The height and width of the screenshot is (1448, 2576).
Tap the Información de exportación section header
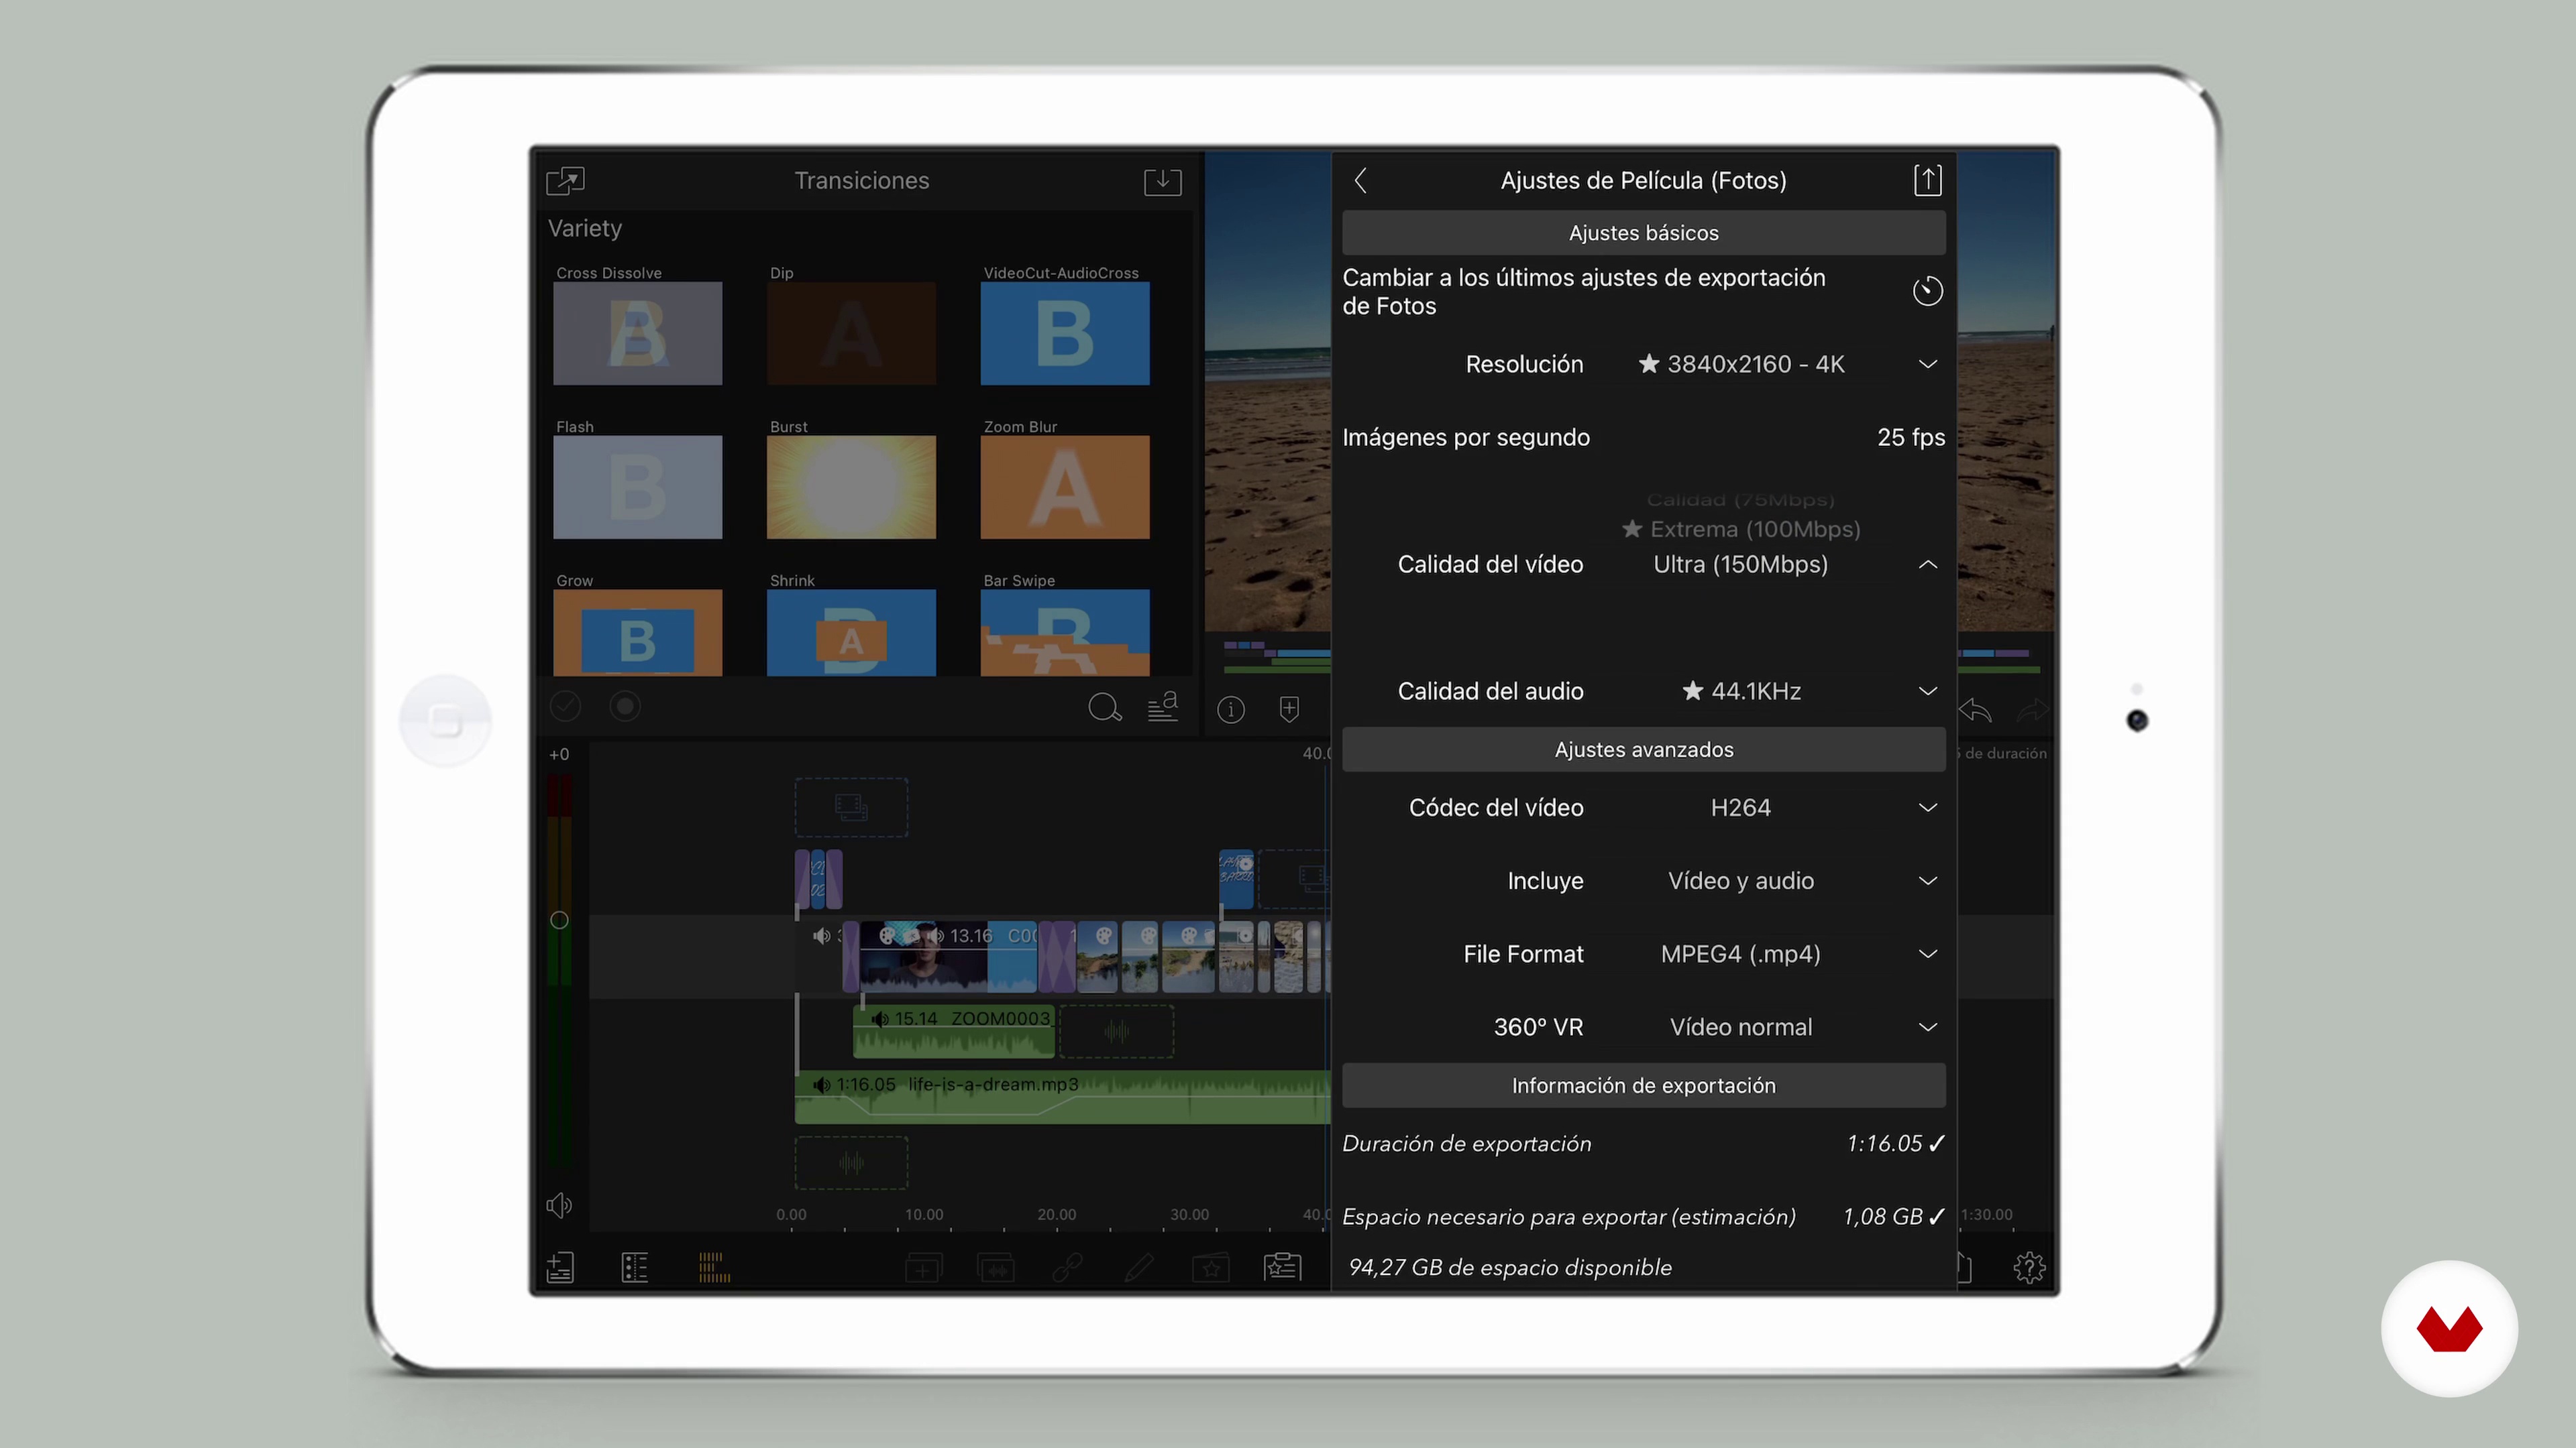tap(1643, 1085)
